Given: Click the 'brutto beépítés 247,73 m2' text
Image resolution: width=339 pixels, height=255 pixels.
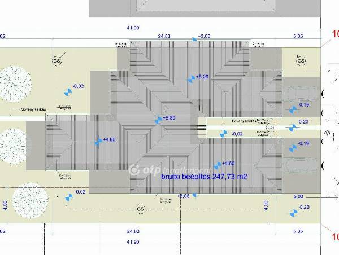Looking at the screenshot, I should (204, 177).
